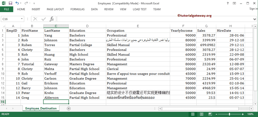Select row 8 header
The height and width of the screenshot is (117, 258).
3,64
